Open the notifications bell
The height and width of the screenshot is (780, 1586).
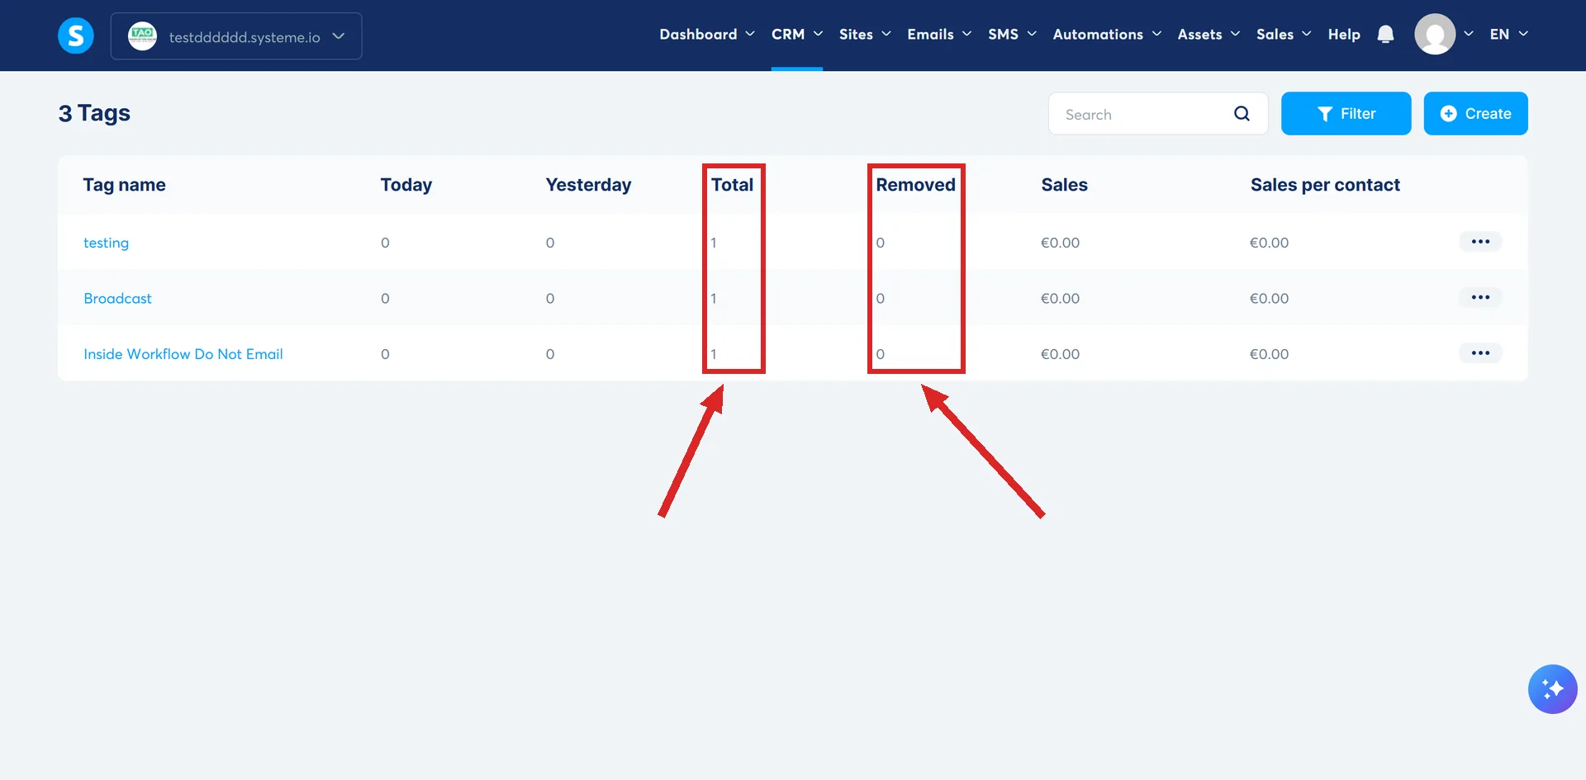click(x=1385, y=35)
